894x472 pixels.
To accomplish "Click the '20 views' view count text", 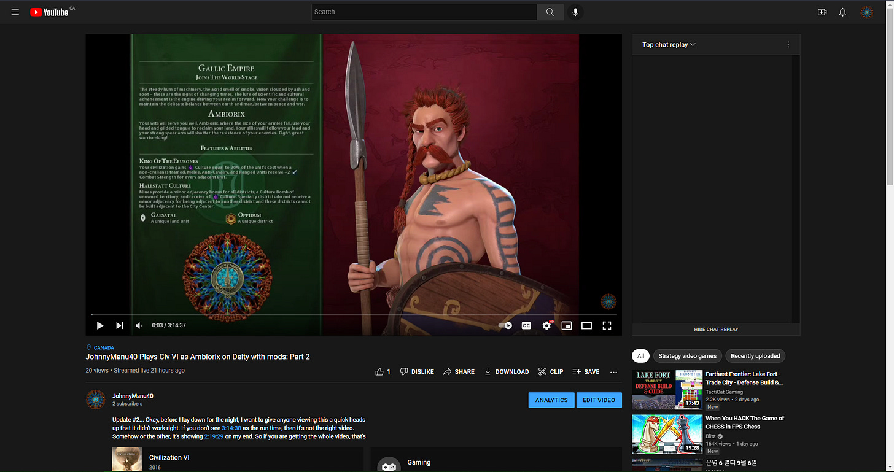I will point(97,371).
